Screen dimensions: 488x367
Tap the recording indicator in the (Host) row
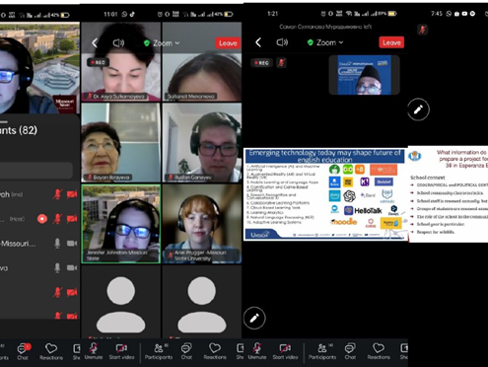[42, 219]
